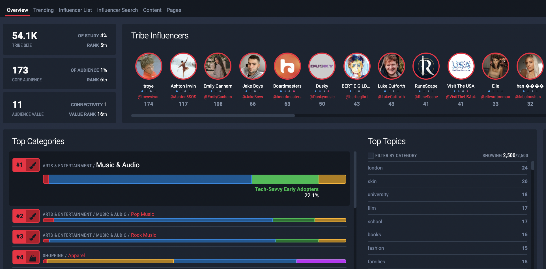Select the 'families' topic row
This screenshot has width=546, height=269.
pos(448,262)
